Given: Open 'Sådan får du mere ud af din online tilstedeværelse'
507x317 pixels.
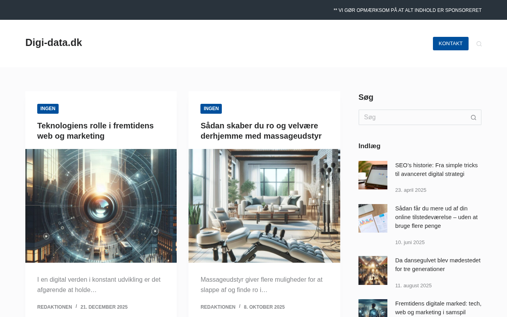Looking at the screenshot, I should 436,217.
